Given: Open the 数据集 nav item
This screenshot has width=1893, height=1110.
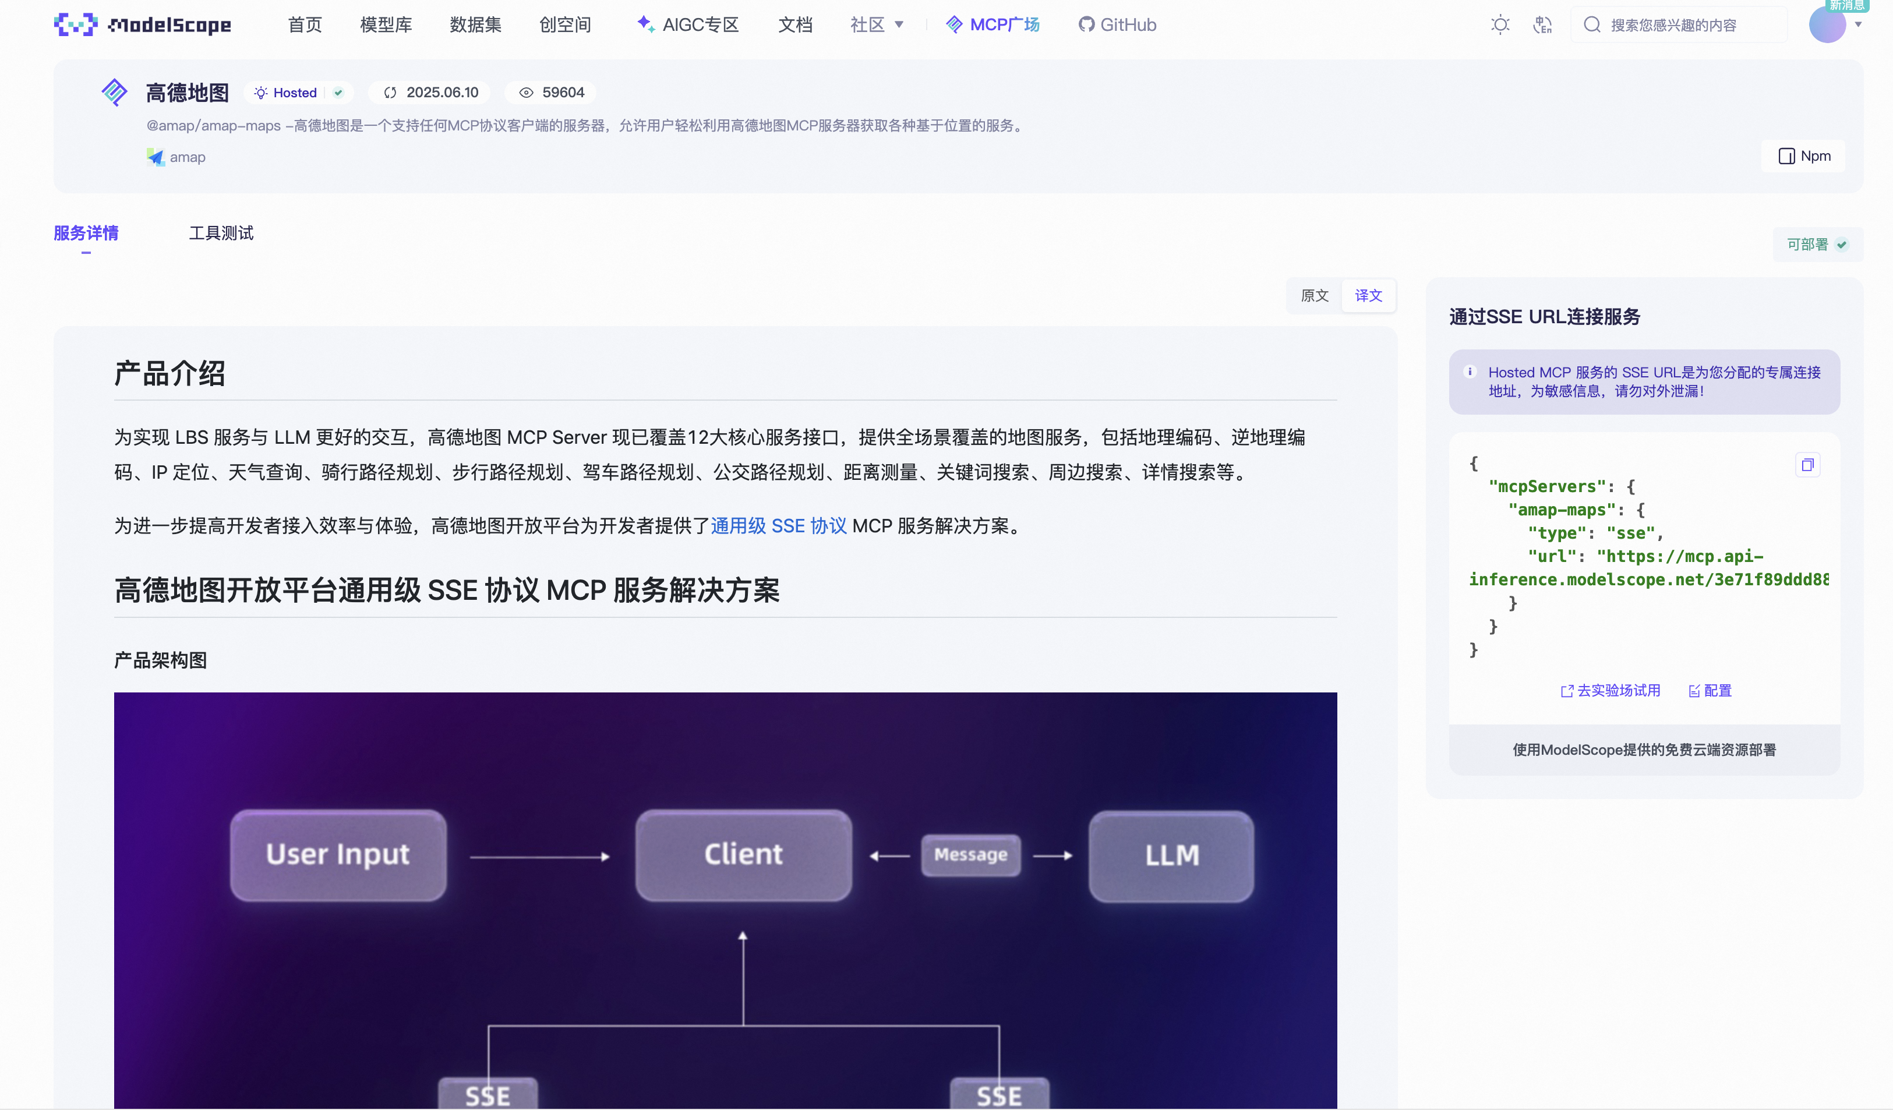Looking at the screenshot, I should click(475, 25).
